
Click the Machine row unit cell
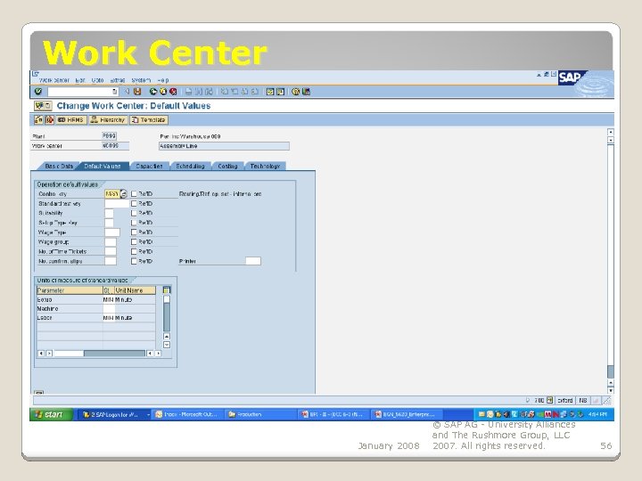tap(109, 309)
